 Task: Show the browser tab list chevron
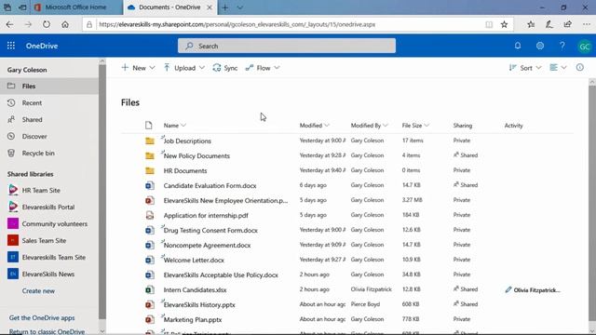tap(240, 7)
